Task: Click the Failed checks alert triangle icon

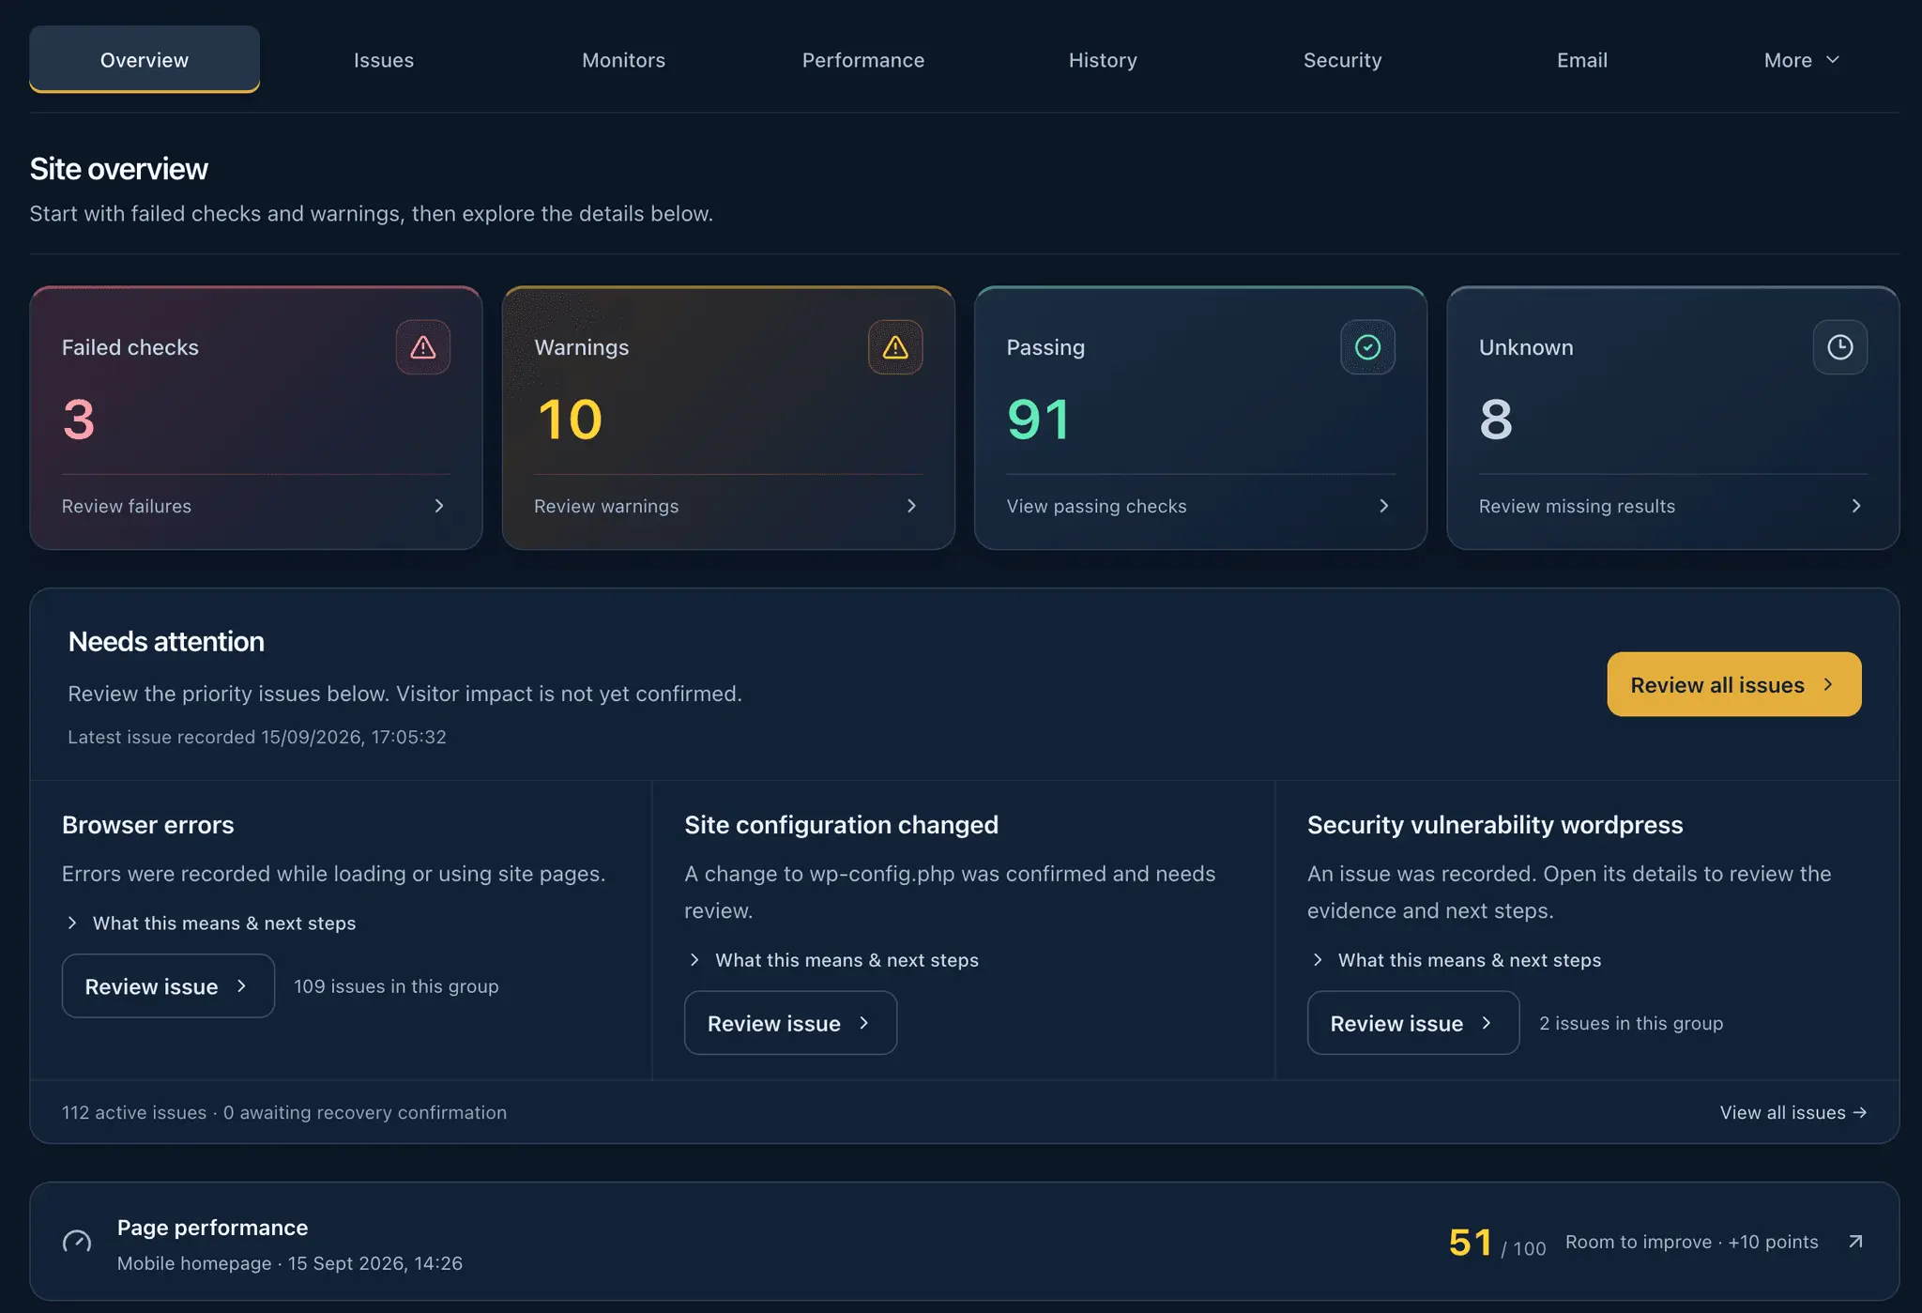Action: [423, 347]
